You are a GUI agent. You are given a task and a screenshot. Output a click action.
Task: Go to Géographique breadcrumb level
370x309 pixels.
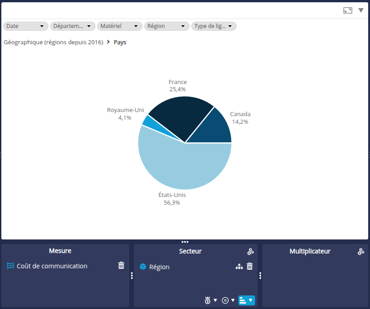(53, 42)
